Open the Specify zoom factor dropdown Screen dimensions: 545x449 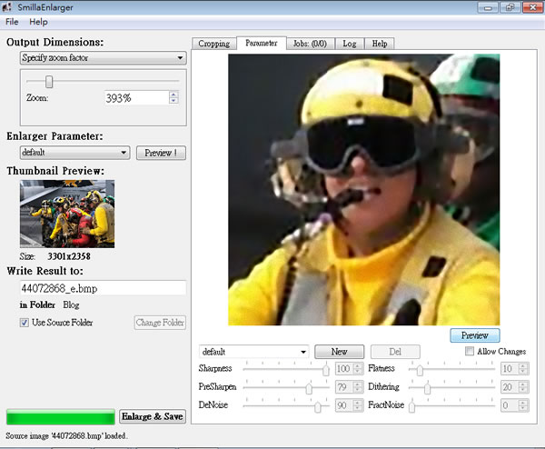point(104,58)
